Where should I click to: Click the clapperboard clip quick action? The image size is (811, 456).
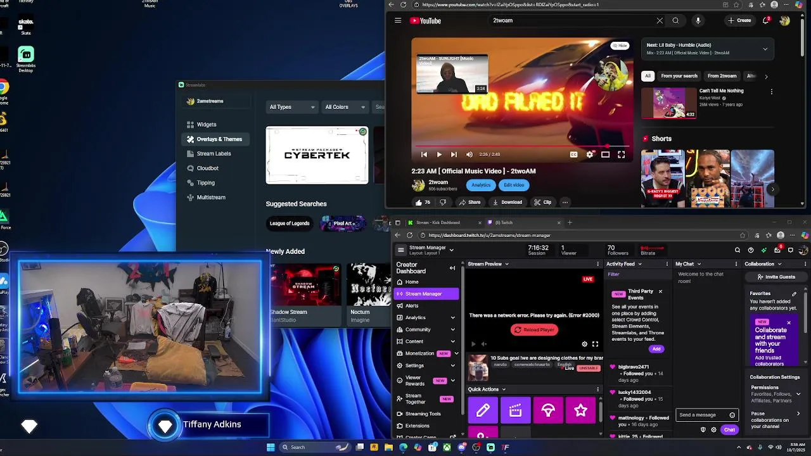tap(515, 411)
